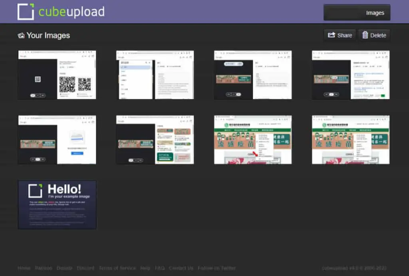The image size is (409, 276).
Task: Click the FAQ footer link
Action: 160,268
